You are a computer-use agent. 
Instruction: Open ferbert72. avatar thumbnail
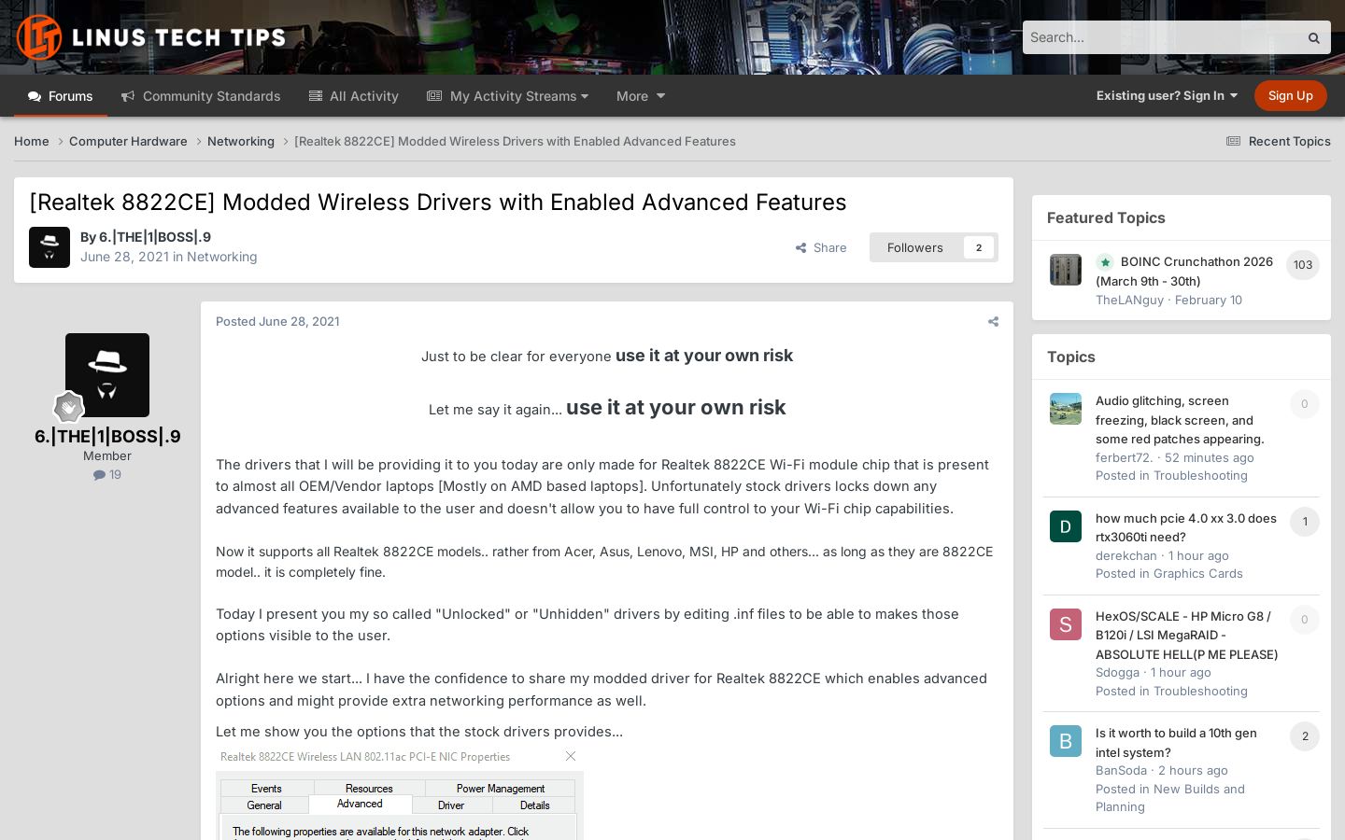(1065, 409)
